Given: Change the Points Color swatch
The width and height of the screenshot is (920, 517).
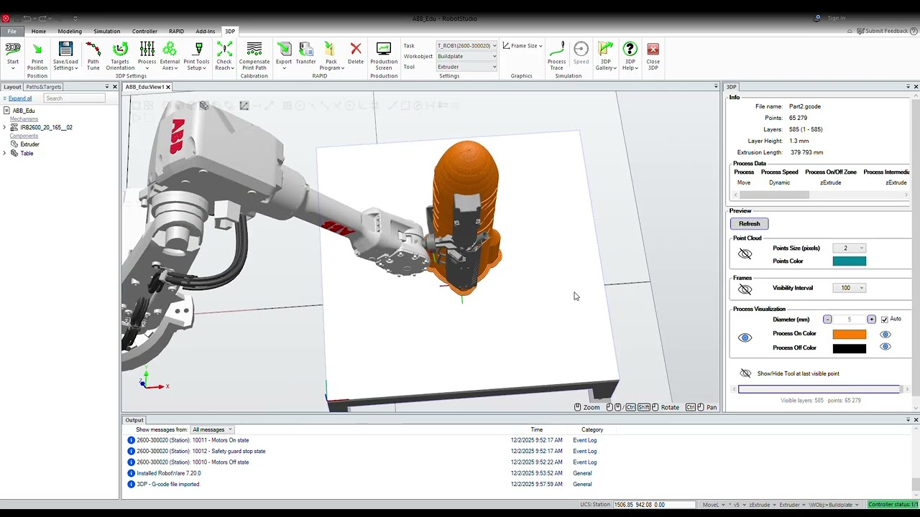Looking at the screenshot, I should point(850,261).
